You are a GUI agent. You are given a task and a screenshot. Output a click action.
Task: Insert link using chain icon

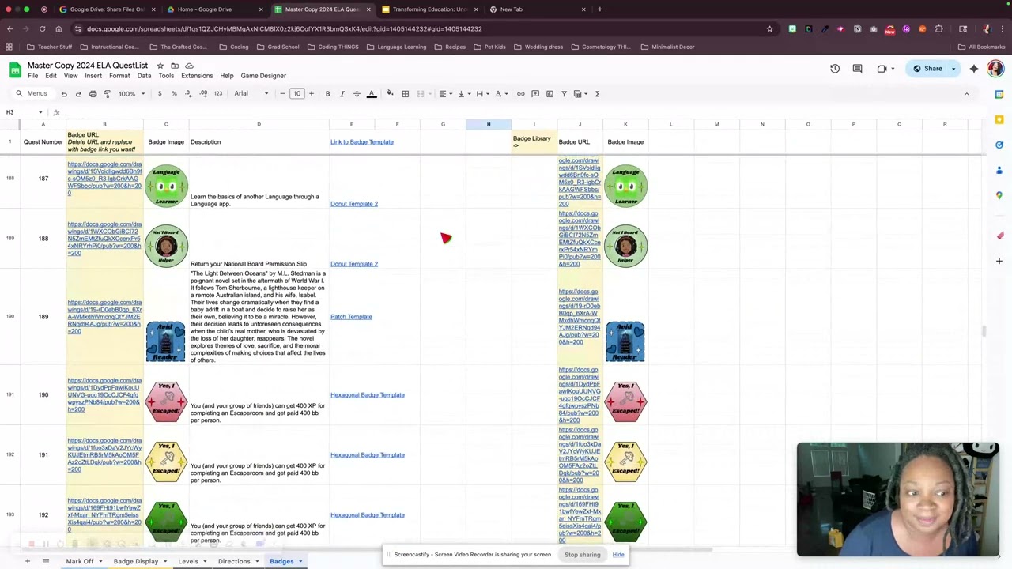pos(521,93)
